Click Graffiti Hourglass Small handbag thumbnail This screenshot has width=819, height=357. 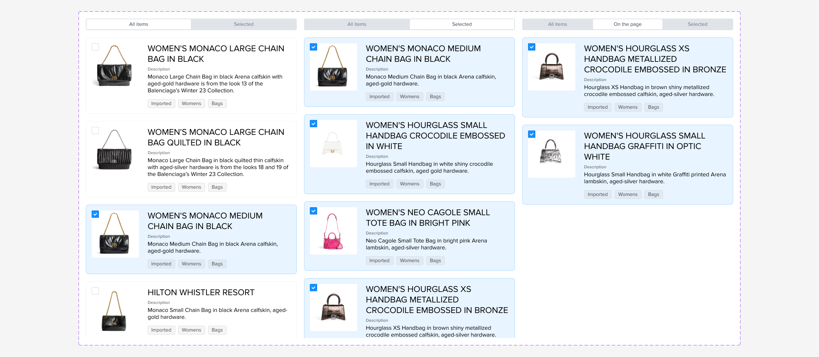pos(551,154)
